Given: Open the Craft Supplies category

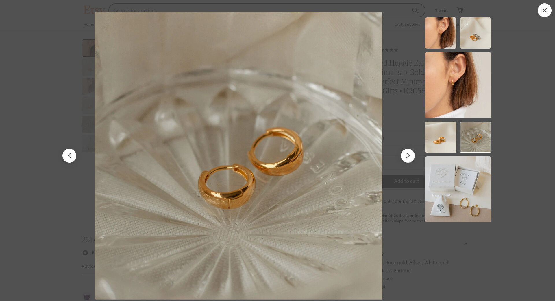Looking at the screenshot, I should [407, 24].
